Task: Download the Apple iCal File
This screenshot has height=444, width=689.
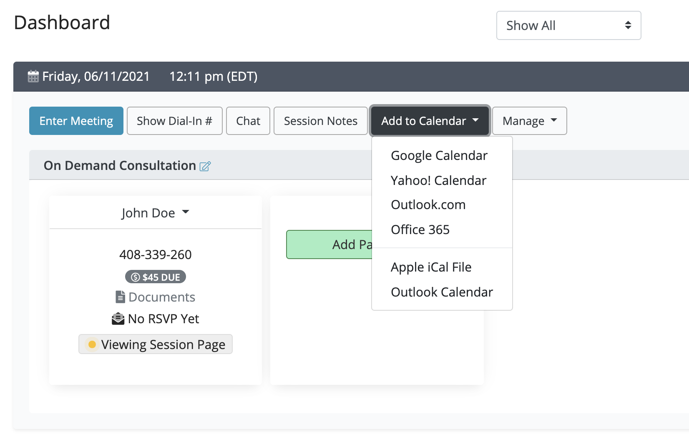Action: click(431, 267)
